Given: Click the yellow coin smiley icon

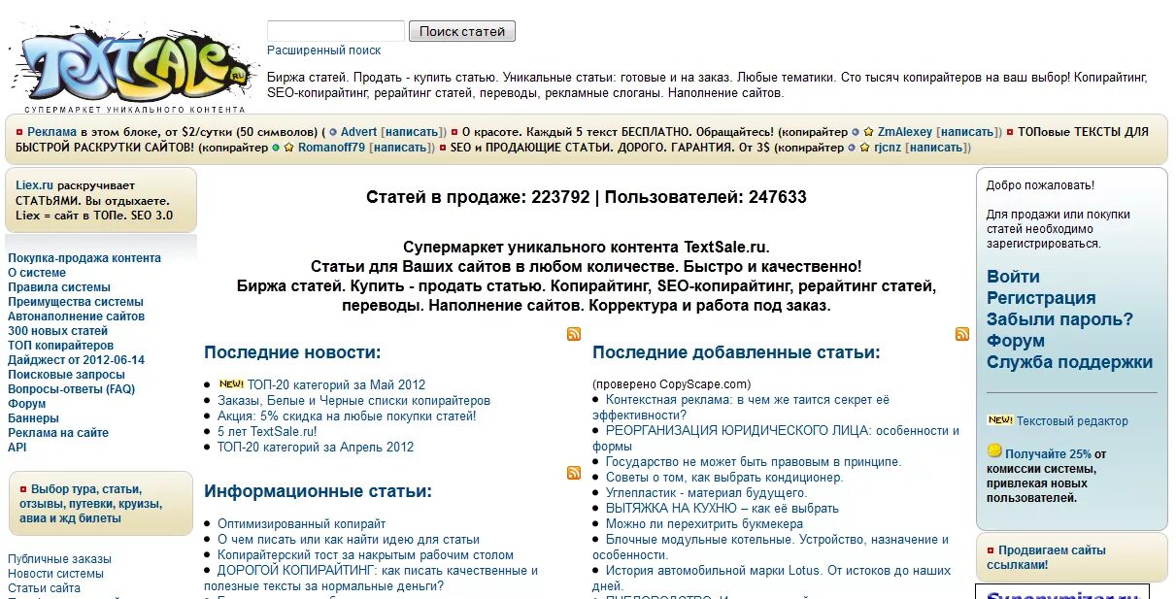Looking at the screenshot, I should 994,451.
